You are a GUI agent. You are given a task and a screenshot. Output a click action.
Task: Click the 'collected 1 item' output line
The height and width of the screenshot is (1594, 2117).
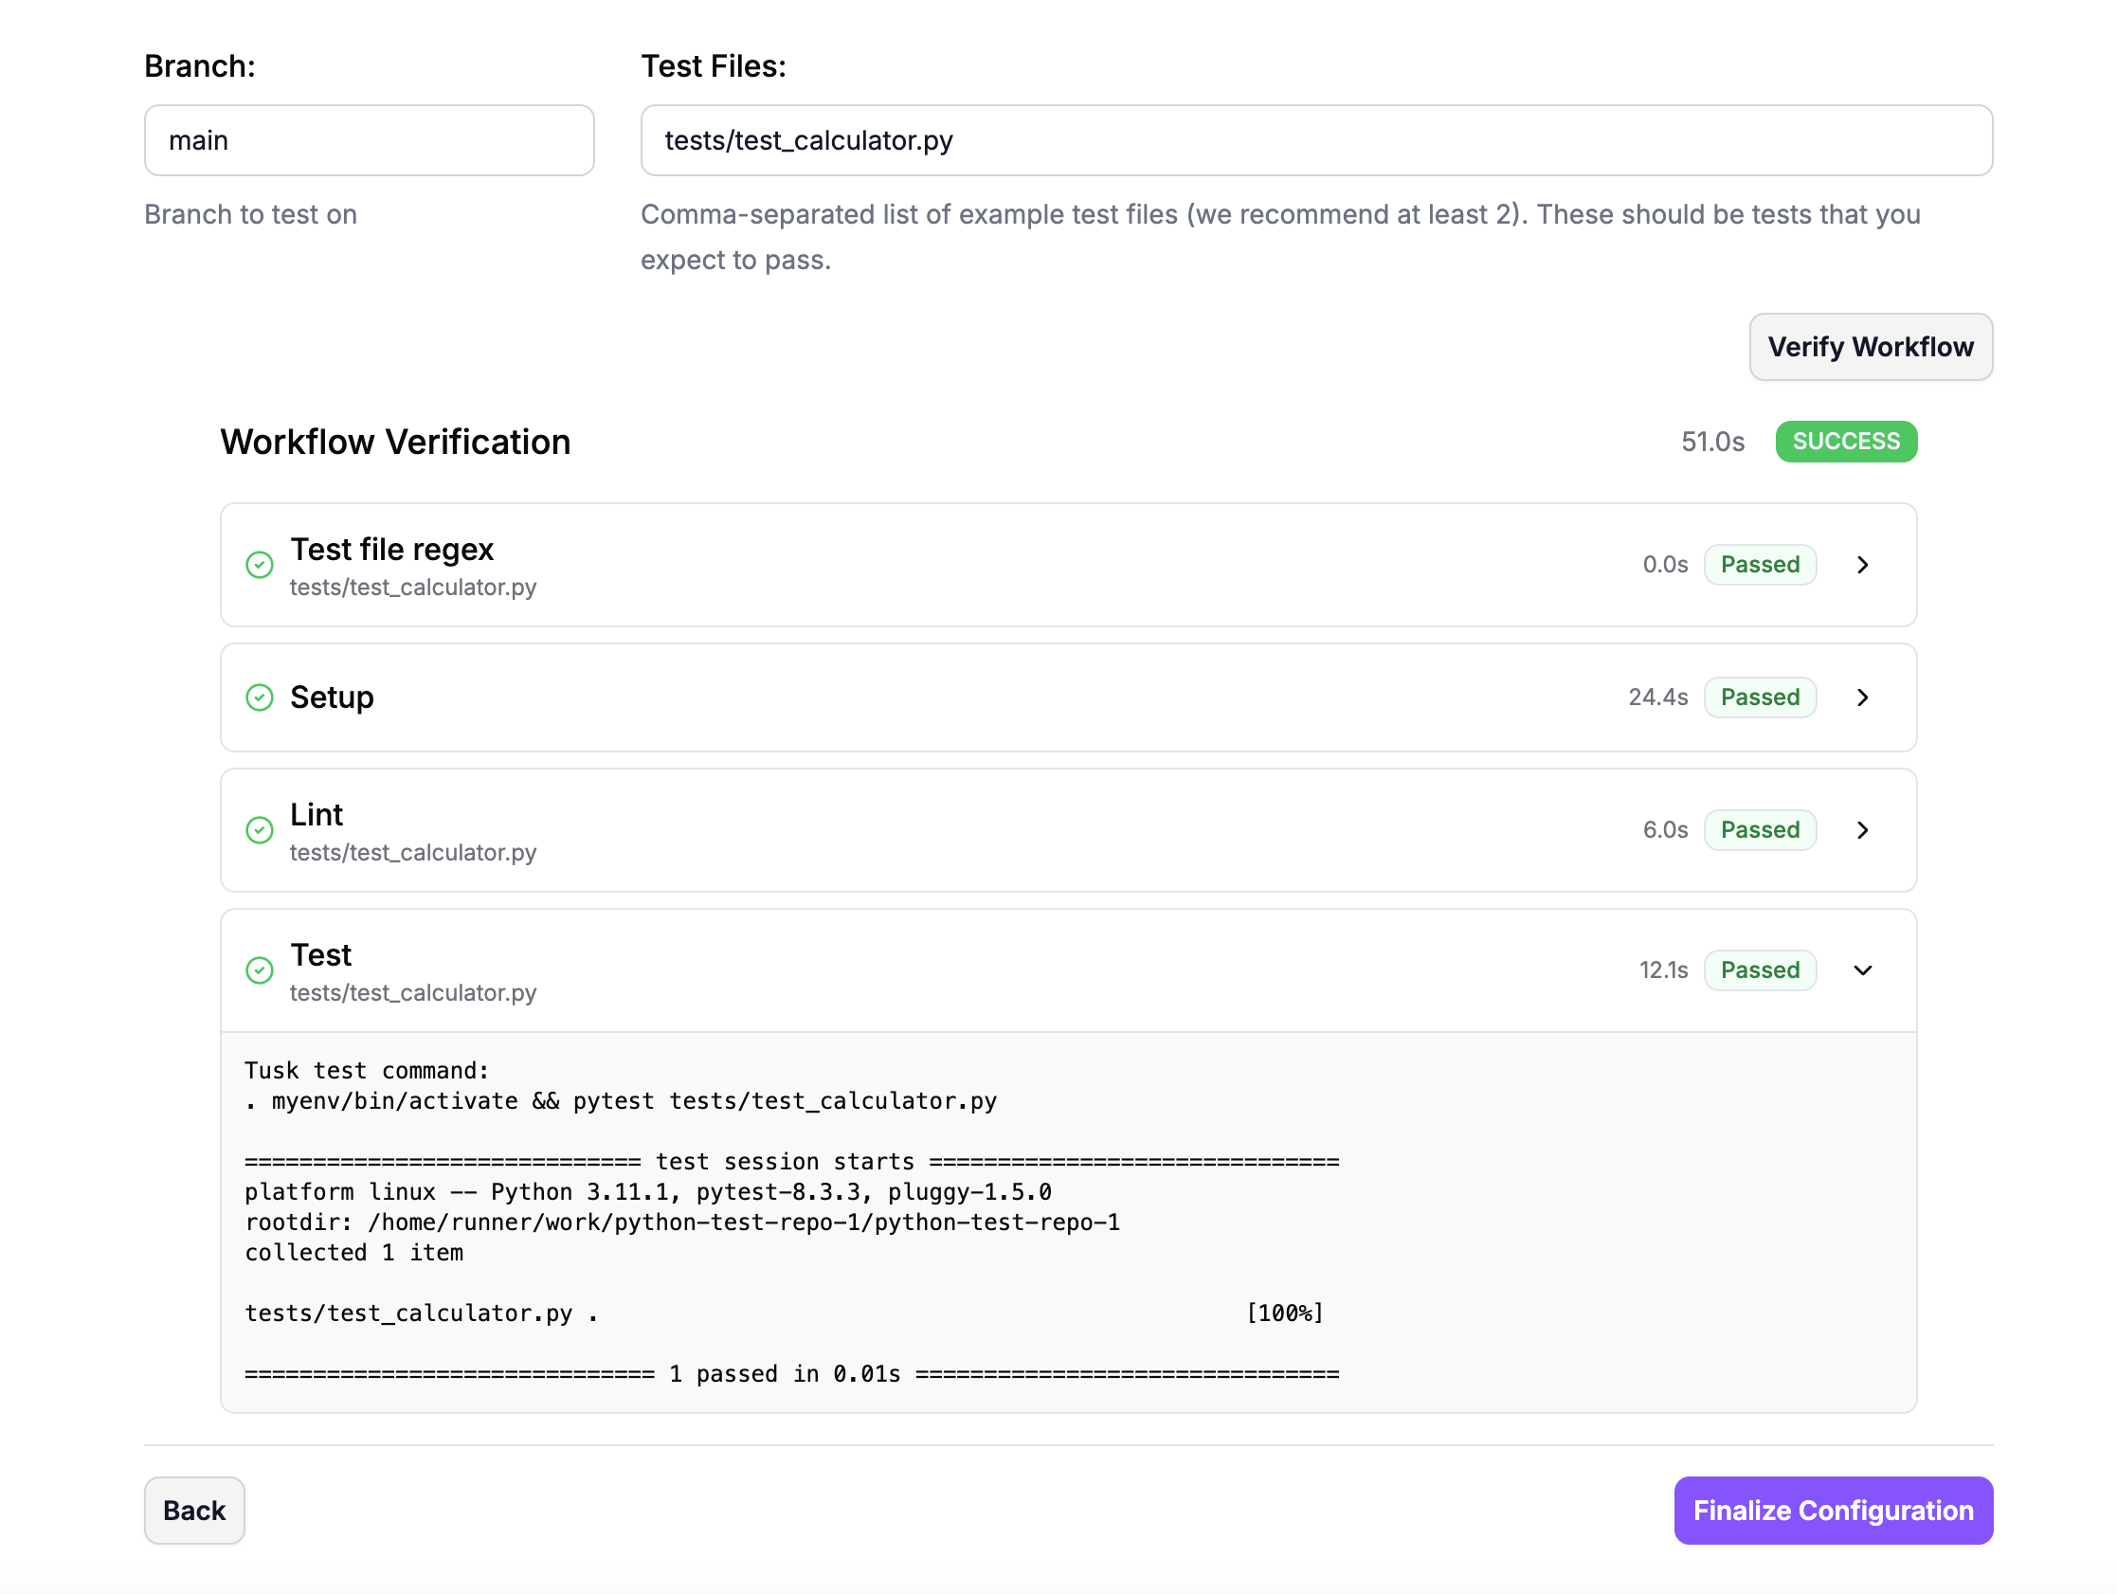(x=354, y=1252)
